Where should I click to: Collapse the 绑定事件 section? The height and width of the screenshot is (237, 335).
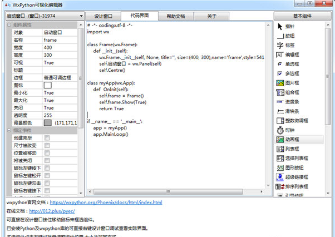[8, 130]
